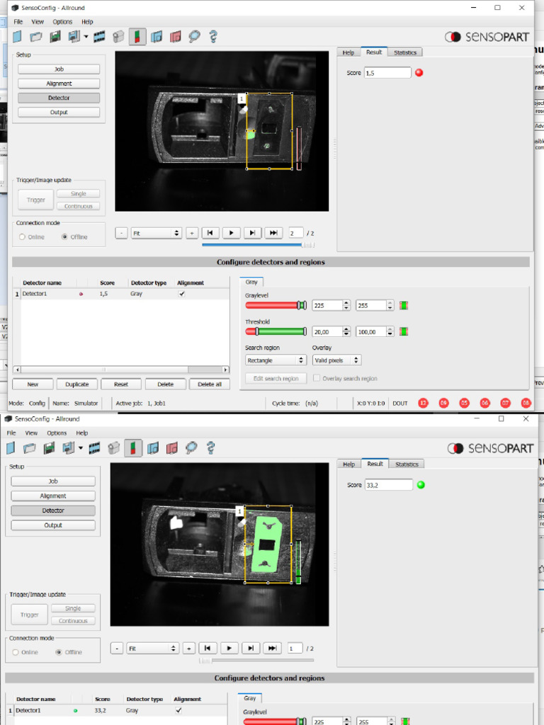This screenshot has height=725, width=544.
Task: Click the Output setup button in the upper window
Action: point(59,112)
